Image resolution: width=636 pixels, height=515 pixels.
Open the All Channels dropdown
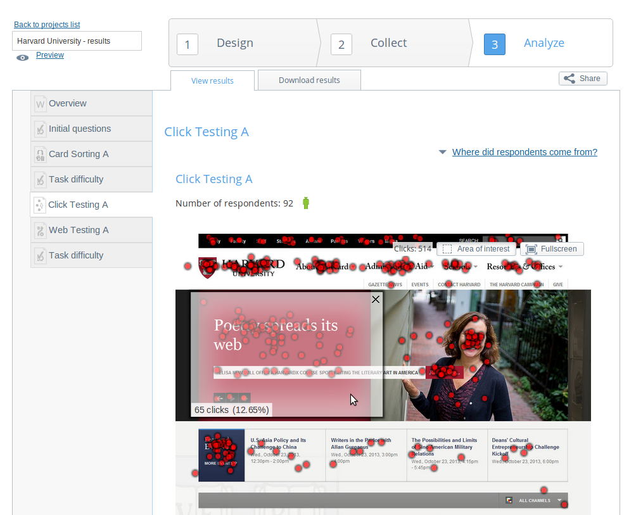coord(559,500)
